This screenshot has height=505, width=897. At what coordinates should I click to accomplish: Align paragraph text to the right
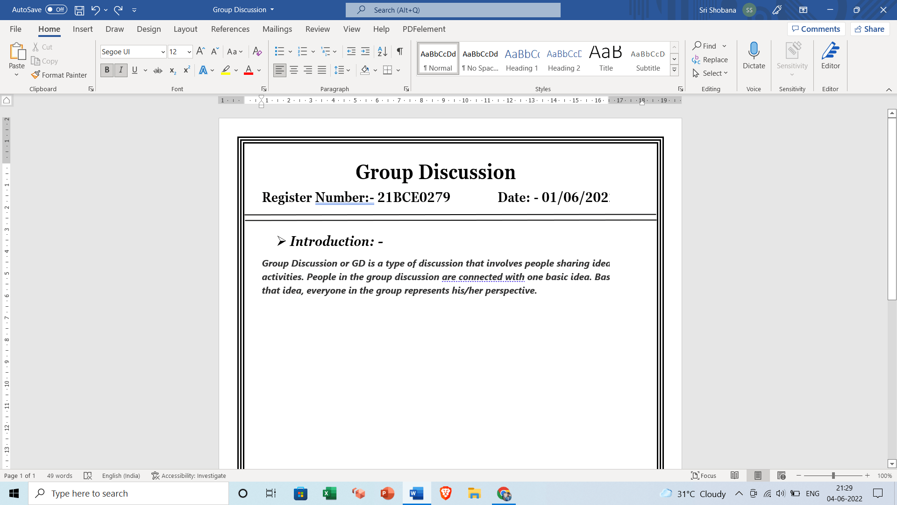click(308, 70)
